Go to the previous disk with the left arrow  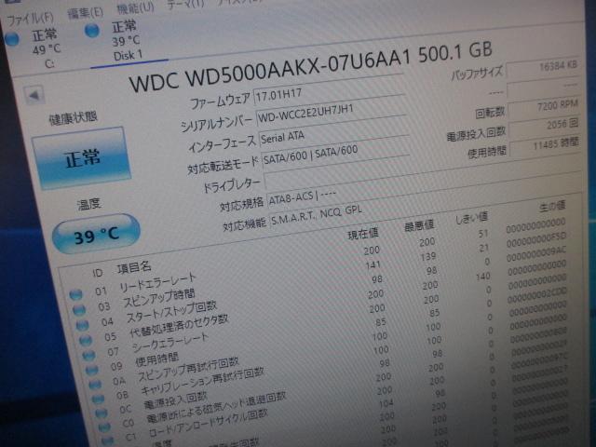(x=34, y=95)
